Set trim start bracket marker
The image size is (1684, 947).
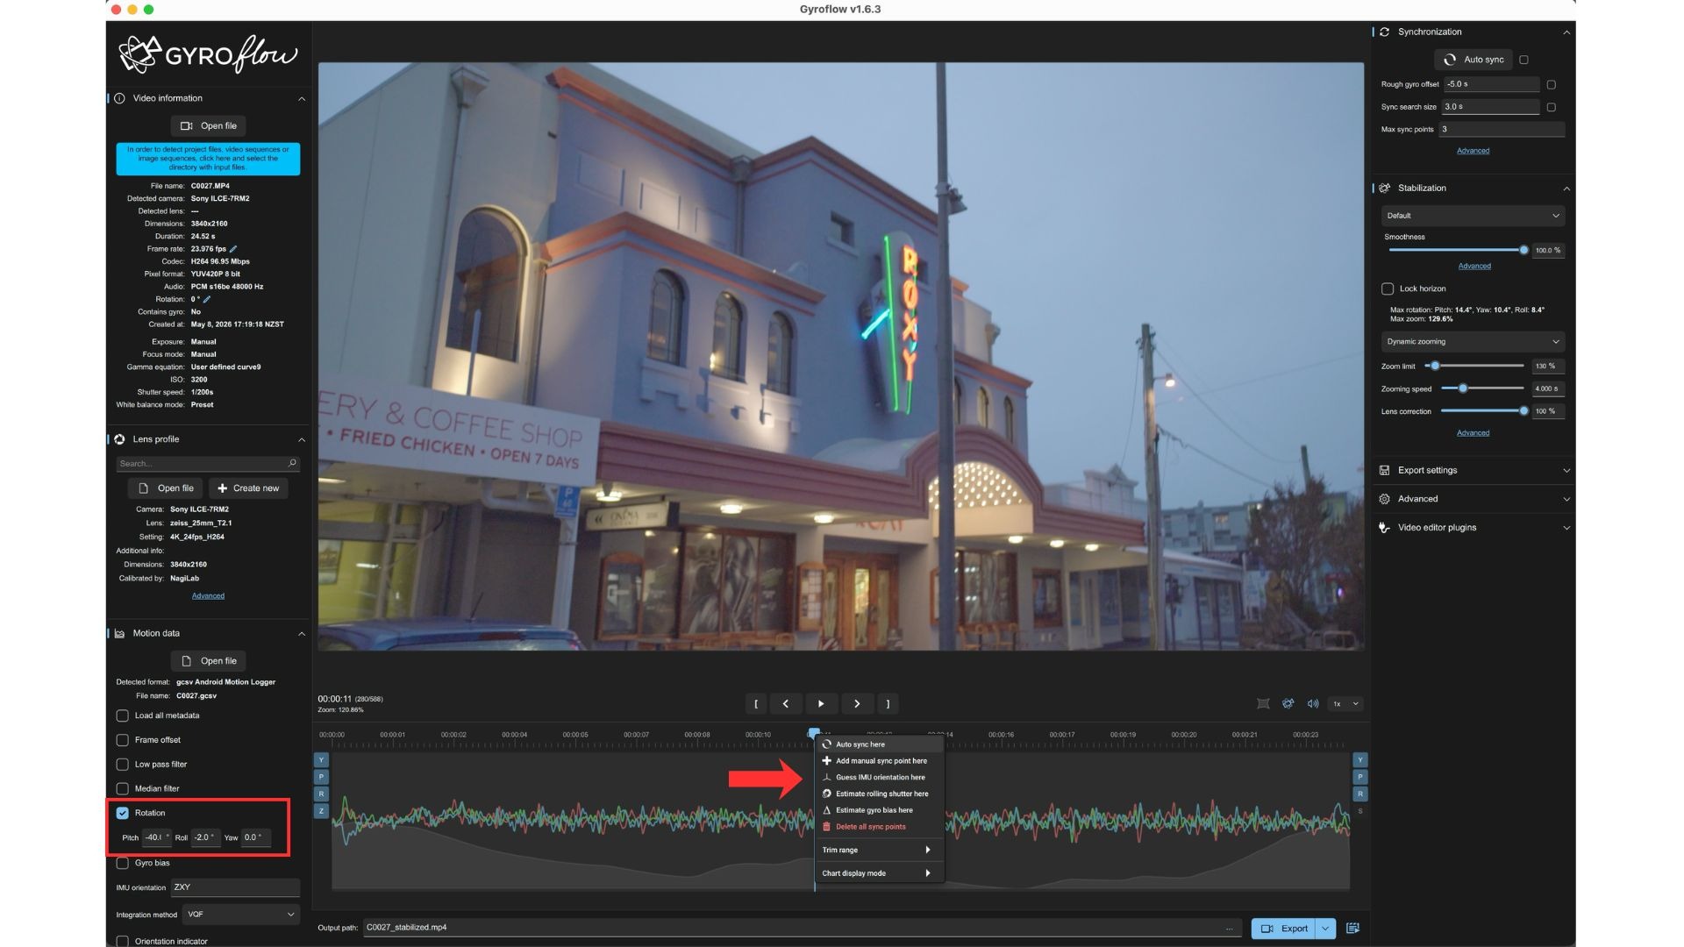pos(755,703)
